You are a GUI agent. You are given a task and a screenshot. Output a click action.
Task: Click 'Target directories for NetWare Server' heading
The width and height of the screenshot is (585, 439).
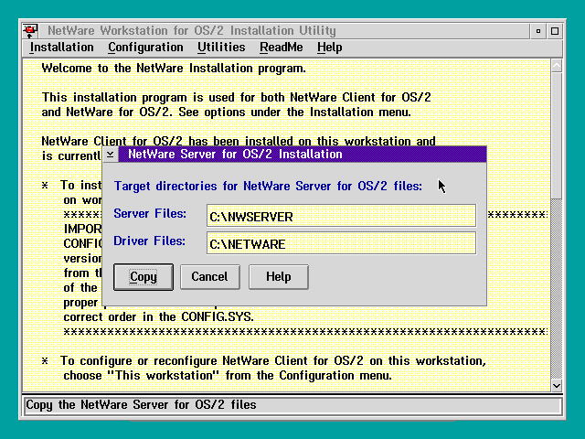click(x=268, y=186)
